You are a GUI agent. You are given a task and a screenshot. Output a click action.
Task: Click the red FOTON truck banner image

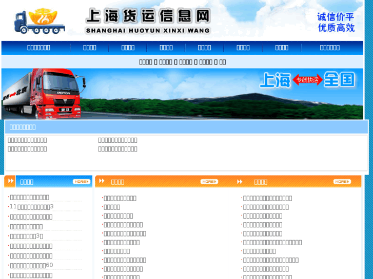(44, 94)
